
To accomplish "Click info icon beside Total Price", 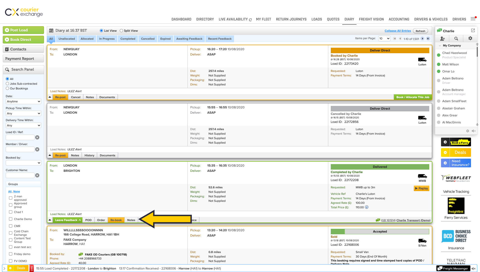I will point(366,207).
